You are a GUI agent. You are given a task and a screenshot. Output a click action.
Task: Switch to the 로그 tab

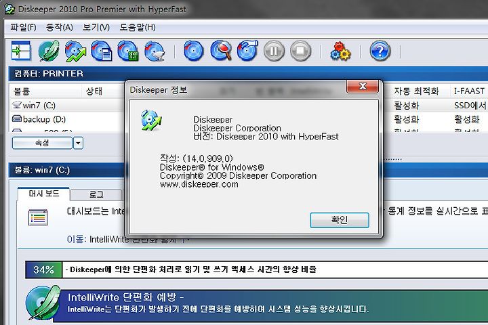click(96, 195)
